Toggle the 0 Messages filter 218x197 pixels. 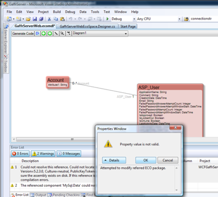(x=69, y=154)
